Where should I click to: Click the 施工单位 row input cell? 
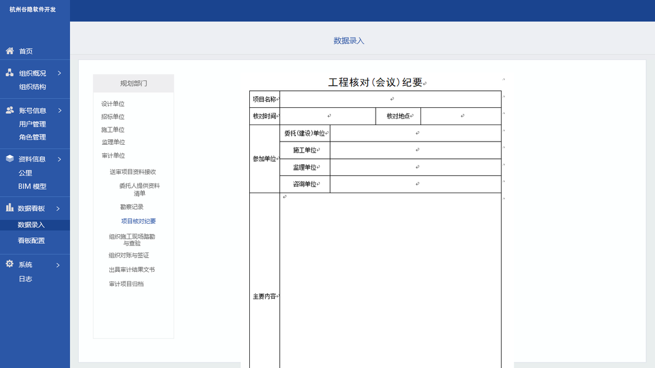pos(416,150)
